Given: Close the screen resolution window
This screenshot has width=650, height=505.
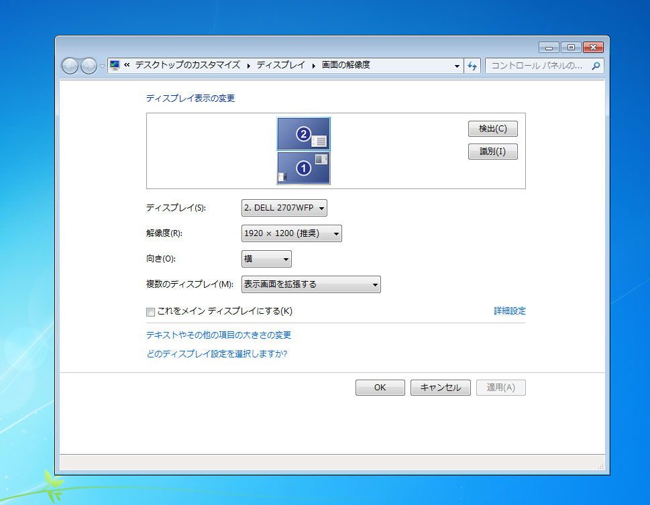Looking at the screenshot, I should (593, 48).
